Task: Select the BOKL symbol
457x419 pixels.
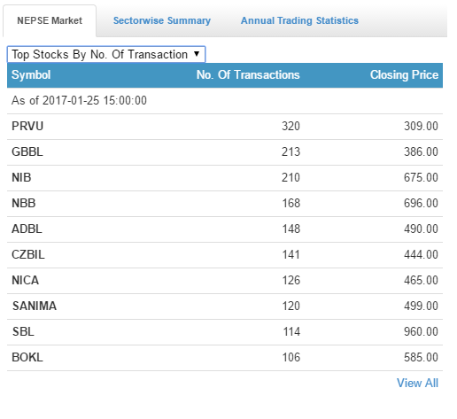Action: click(27, 358)
